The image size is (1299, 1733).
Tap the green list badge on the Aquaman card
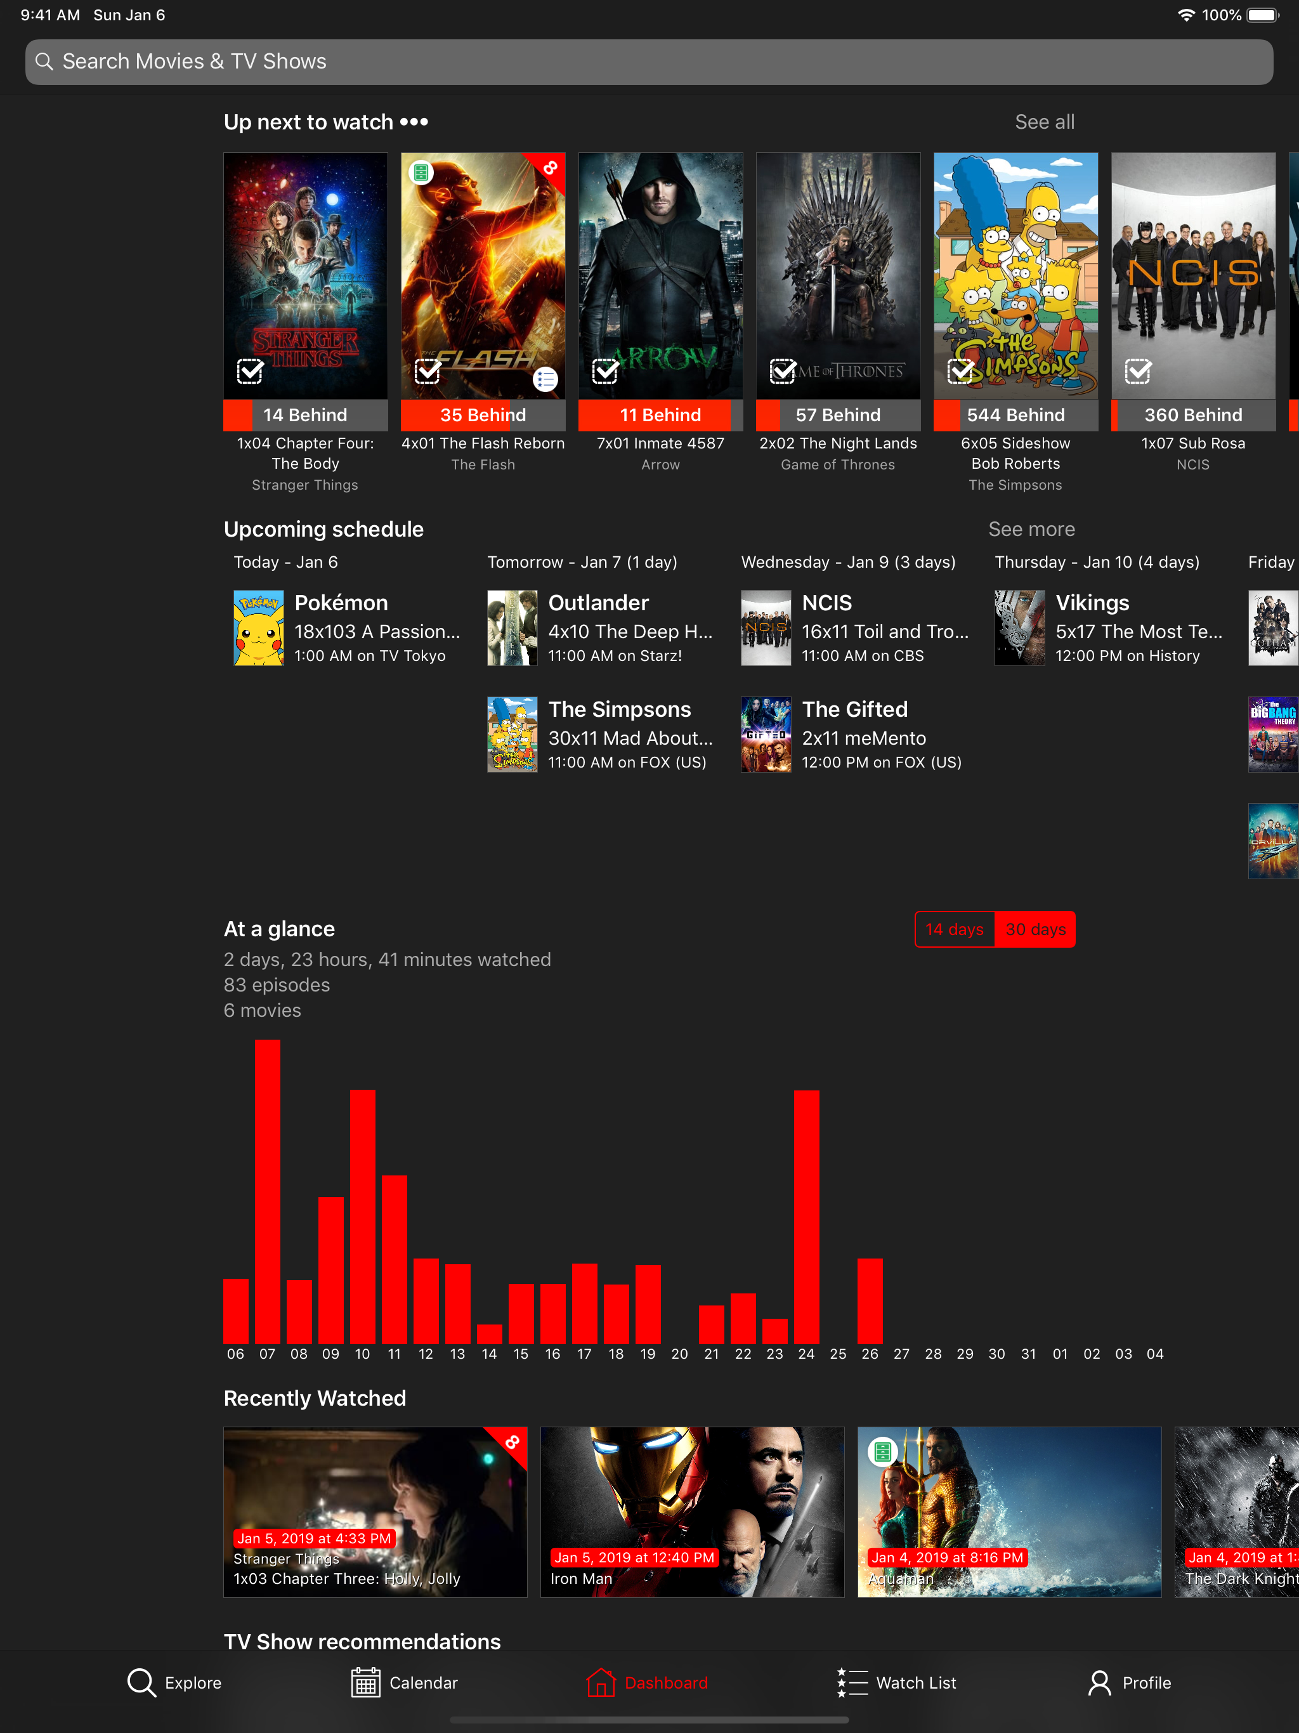tap(882, 1452)
